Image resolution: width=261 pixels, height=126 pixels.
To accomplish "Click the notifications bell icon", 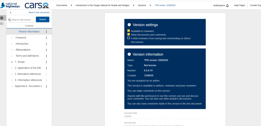I will click(x=227, y=5).
